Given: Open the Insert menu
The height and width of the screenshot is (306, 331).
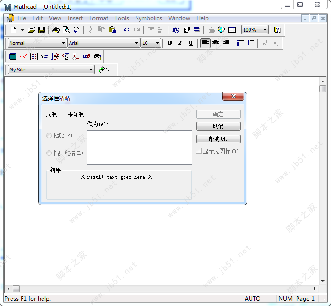Looking at the screenshot, I should 75,18.
